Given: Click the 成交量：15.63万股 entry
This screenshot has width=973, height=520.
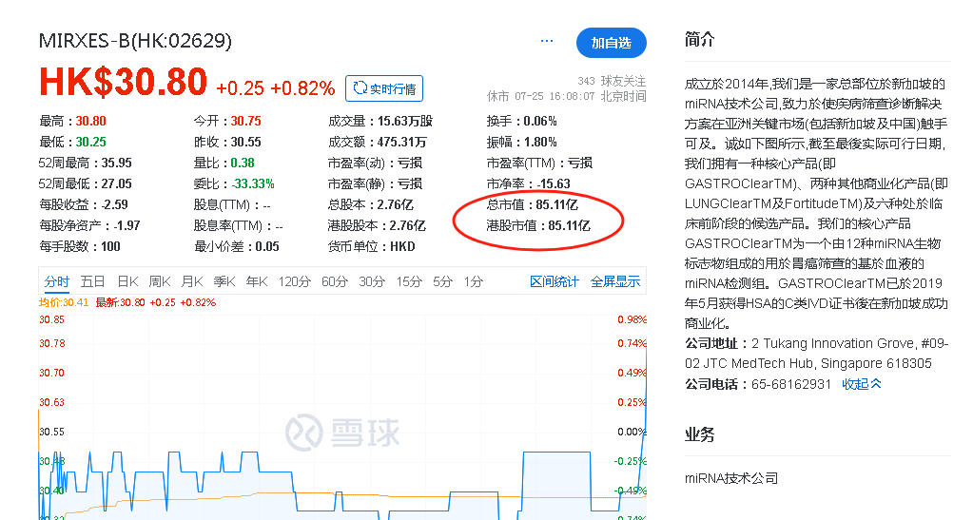Looking at the screenshot, I should [380, 121].
